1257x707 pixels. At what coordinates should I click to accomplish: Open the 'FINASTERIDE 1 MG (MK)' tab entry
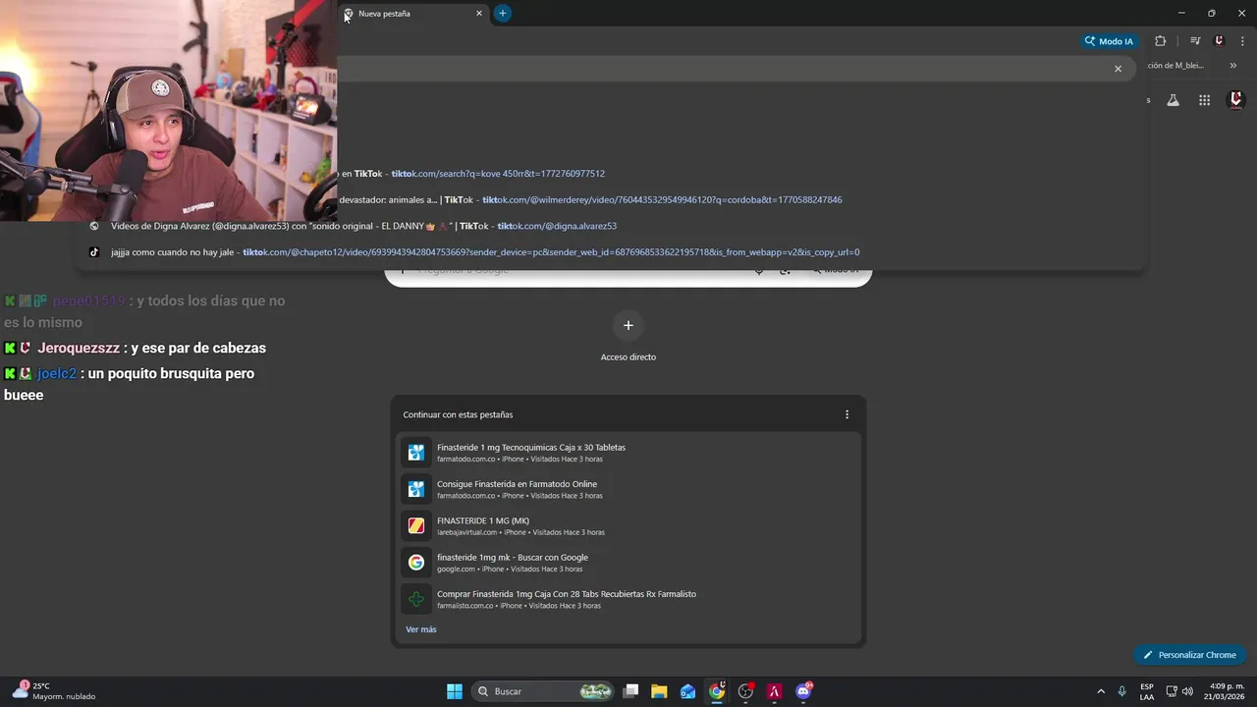point(628,525)
